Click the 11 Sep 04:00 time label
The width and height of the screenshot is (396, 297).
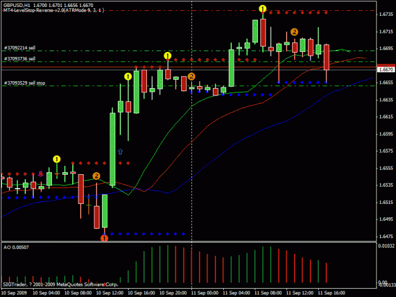236,293
